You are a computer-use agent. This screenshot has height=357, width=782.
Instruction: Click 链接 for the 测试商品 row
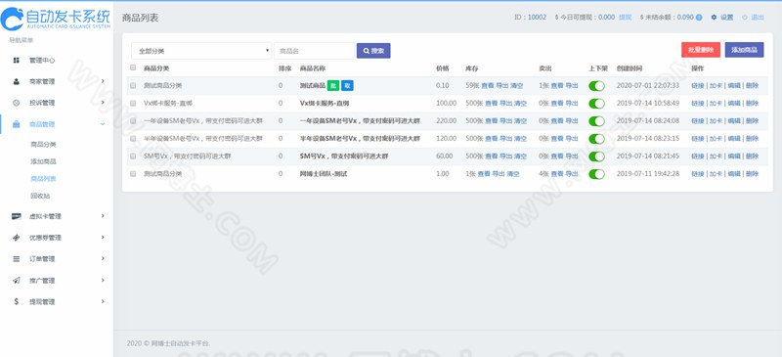pyautogui.click(x=698, y=85)
